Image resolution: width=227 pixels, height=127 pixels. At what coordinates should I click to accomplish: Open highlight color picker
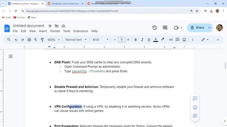pyautogui.click(x=163, y=40)
